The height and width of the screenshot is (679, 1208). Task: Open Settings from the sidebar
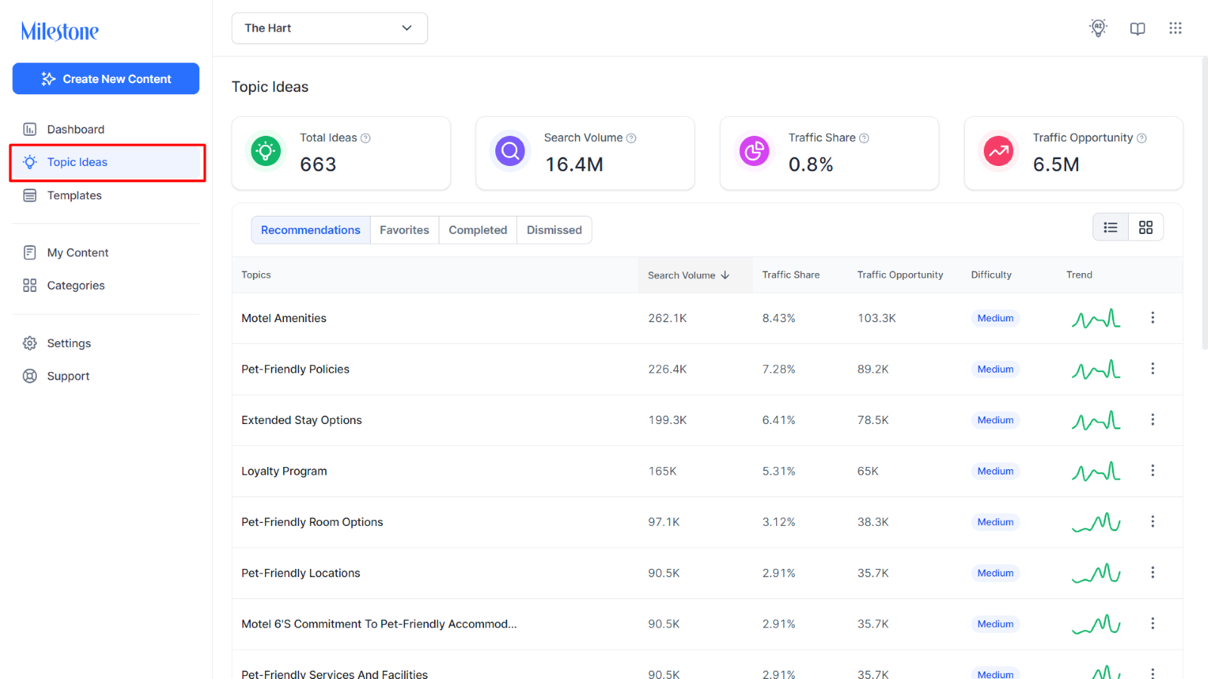click(69, 343)
